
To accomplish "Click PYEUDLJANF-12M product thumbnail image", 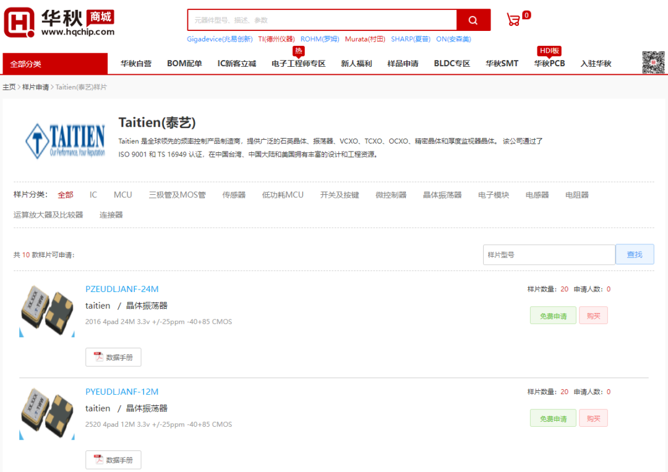I will (x=47, y=414).
